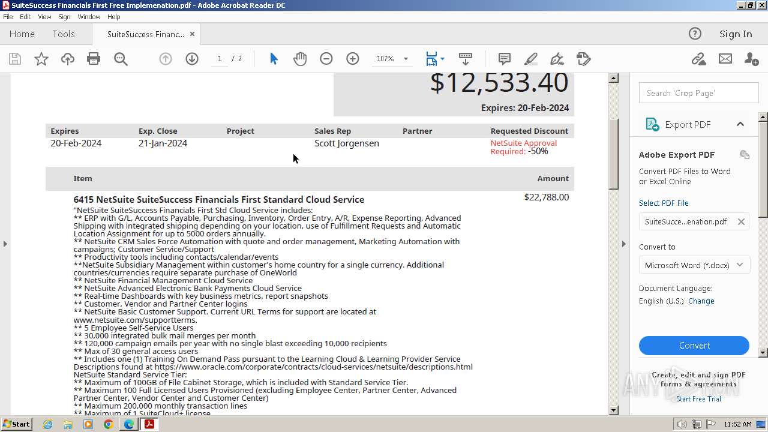Open the Windows Start menu
This screenshot has width=768, height=432.
coord(16,424)
